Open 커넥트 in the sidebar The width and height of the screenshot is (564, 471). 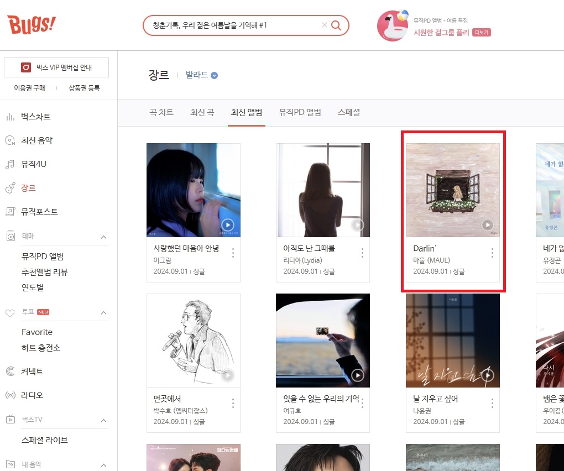click(x=32, y=371)
